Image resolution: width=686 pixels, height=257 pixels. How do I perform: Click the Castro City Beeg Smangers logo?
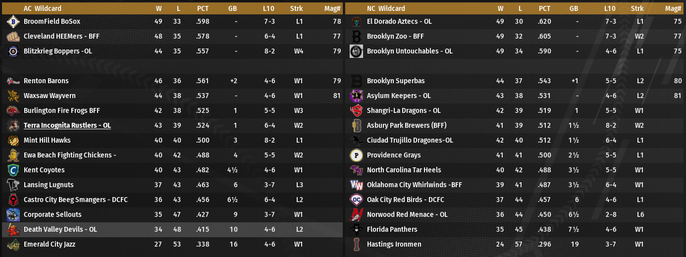pos(12,200)
